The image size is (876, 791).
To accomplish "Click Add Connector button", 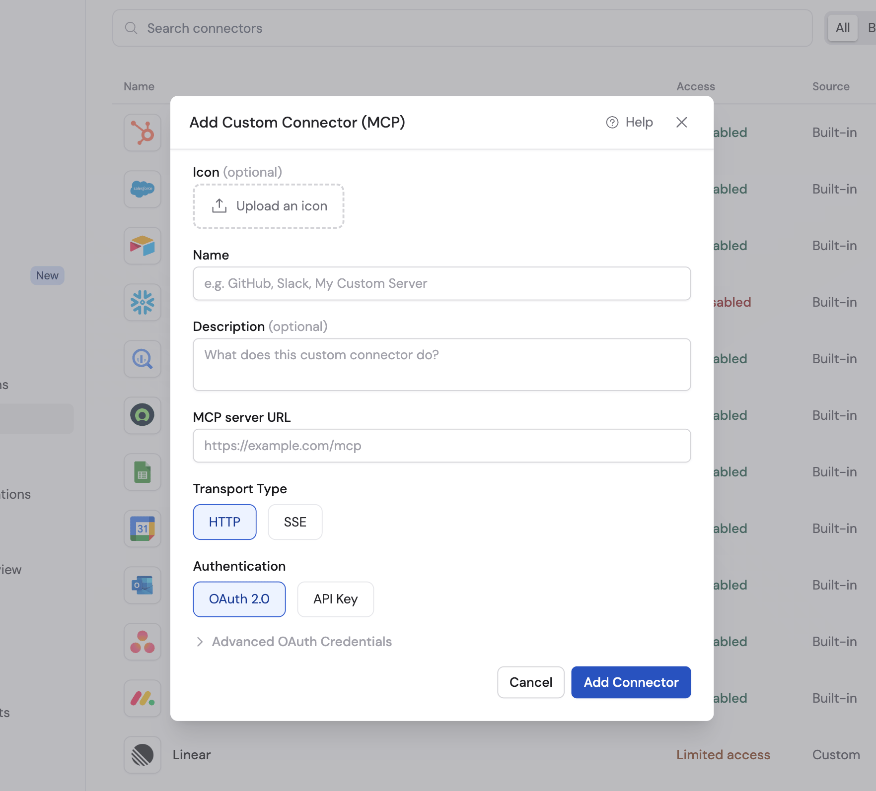I will click(631, 682).
